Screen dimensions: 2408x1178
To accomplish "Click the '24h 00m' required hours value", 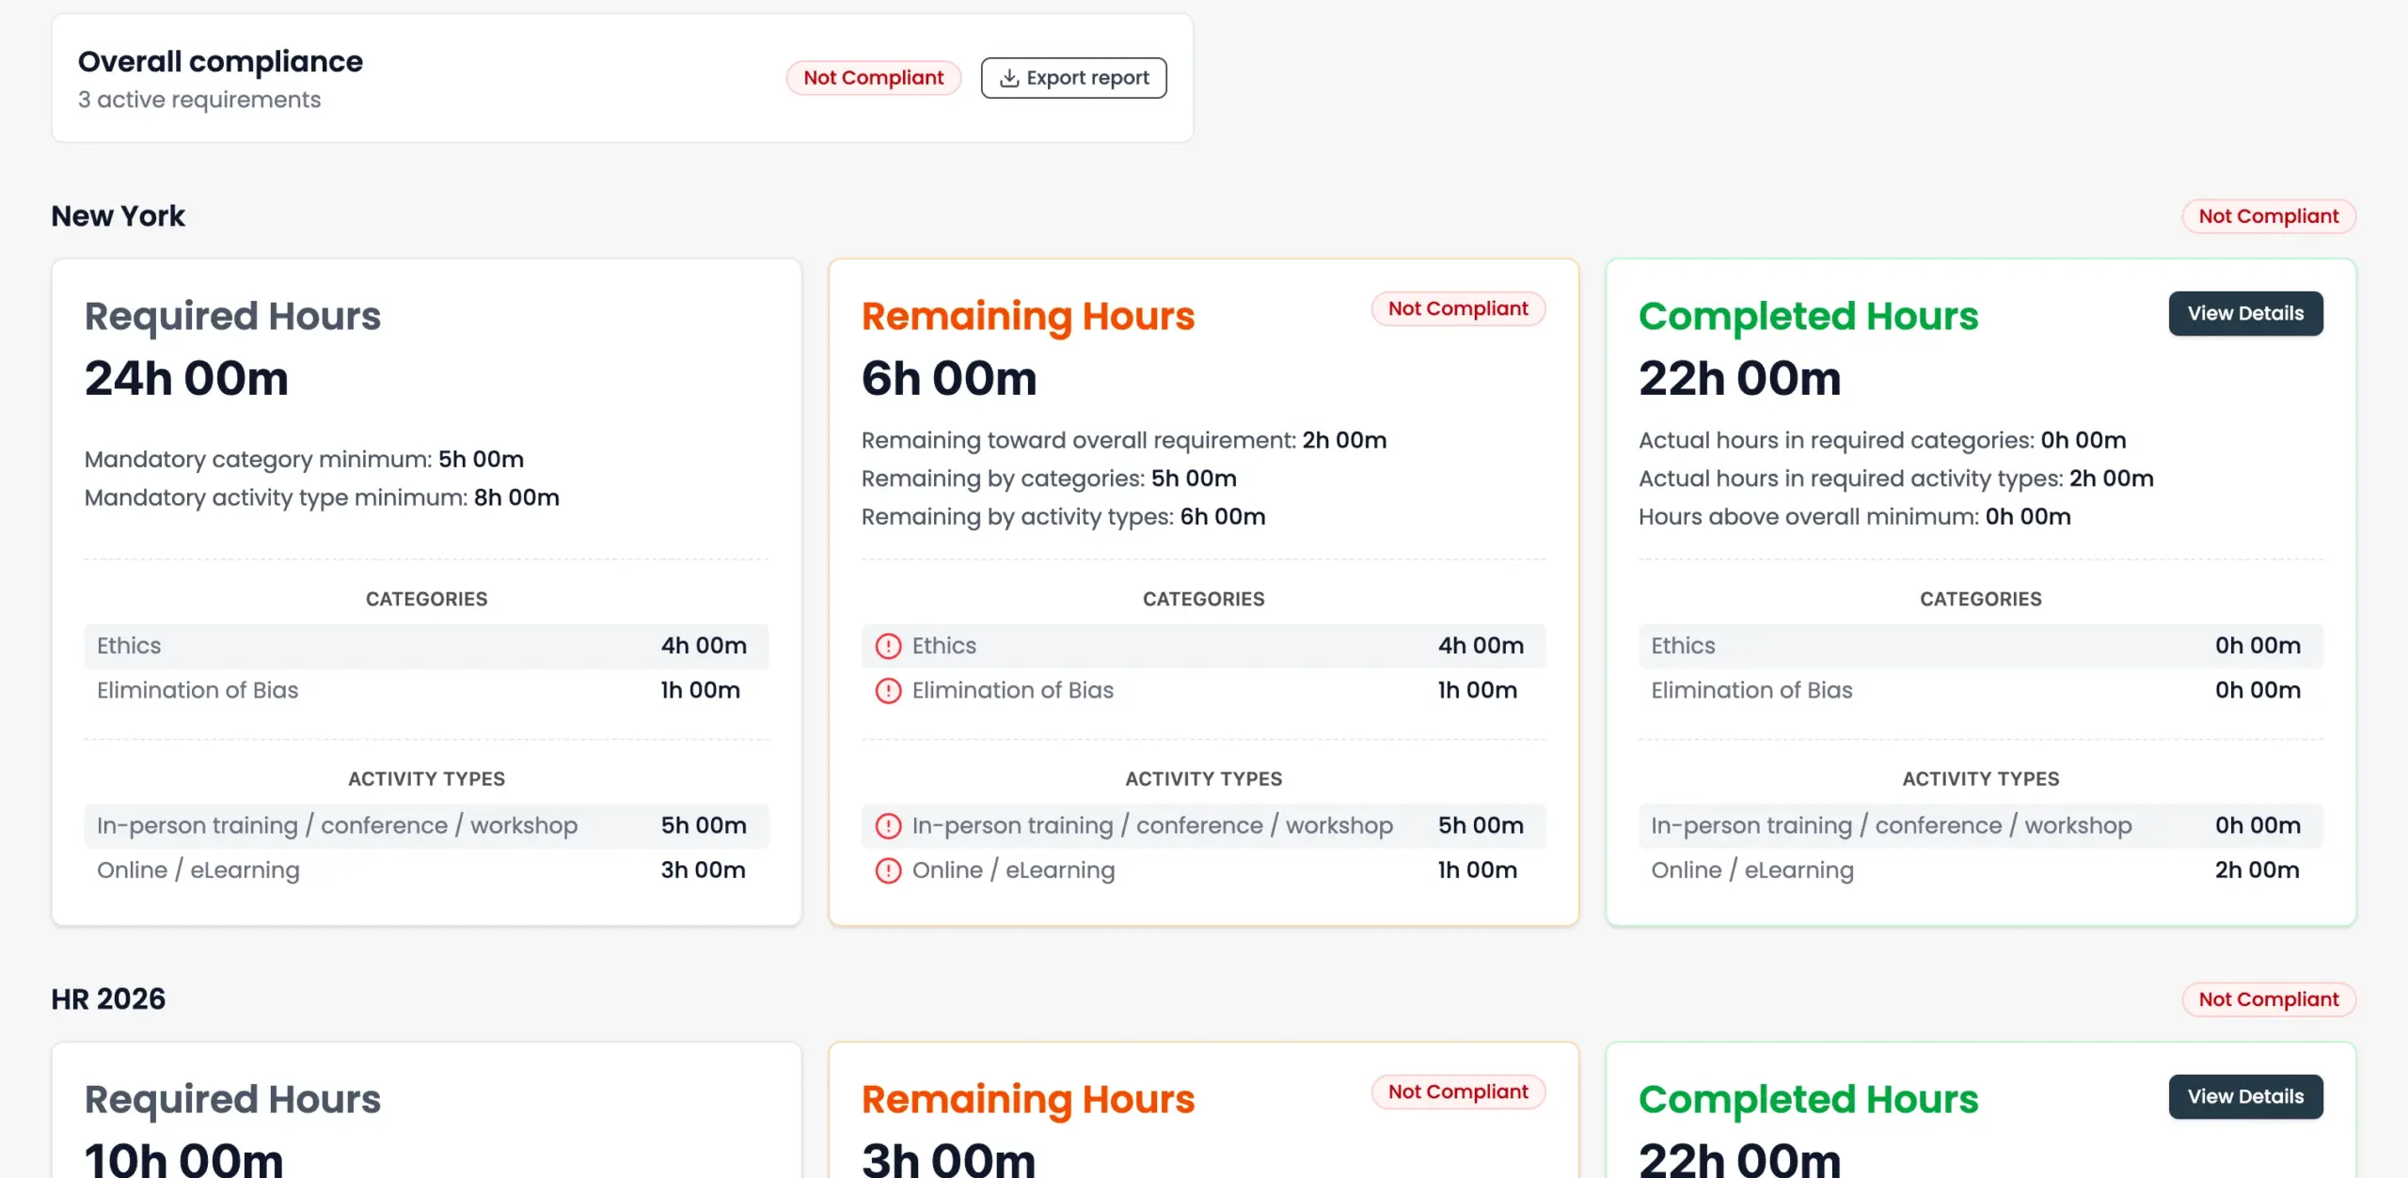I will (186, 378).
